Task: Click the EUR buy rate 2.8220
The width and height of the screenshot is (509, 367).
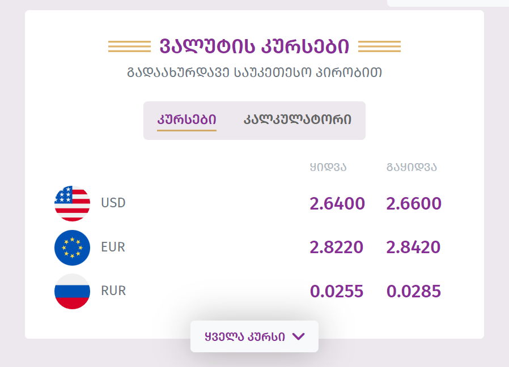Action: pyautogui.click(x=337, y=247)
